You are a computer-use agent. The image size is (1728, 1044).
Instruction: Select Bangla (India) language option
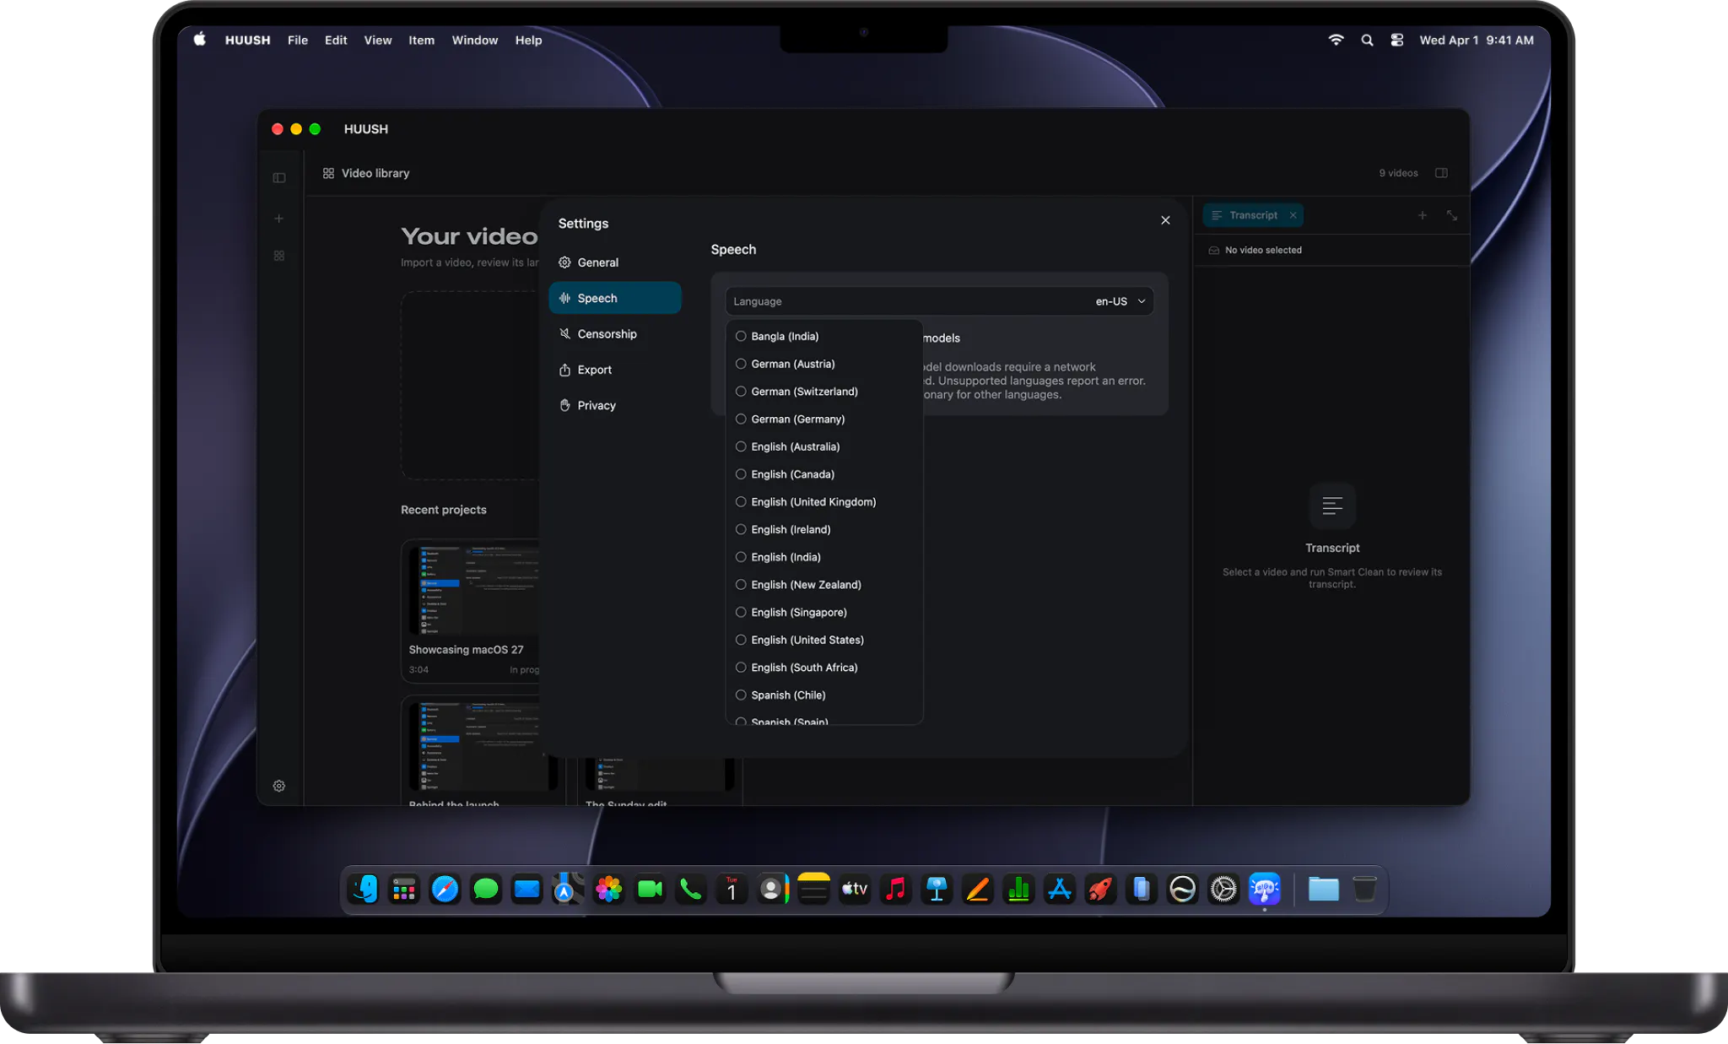click(823, 336)
